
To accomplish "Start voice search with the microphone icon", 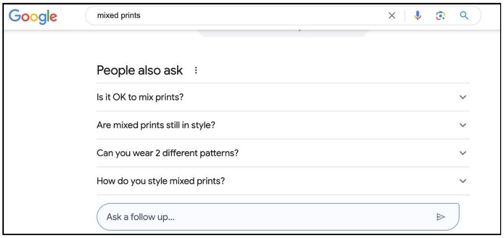I will (x=417, y=15).
